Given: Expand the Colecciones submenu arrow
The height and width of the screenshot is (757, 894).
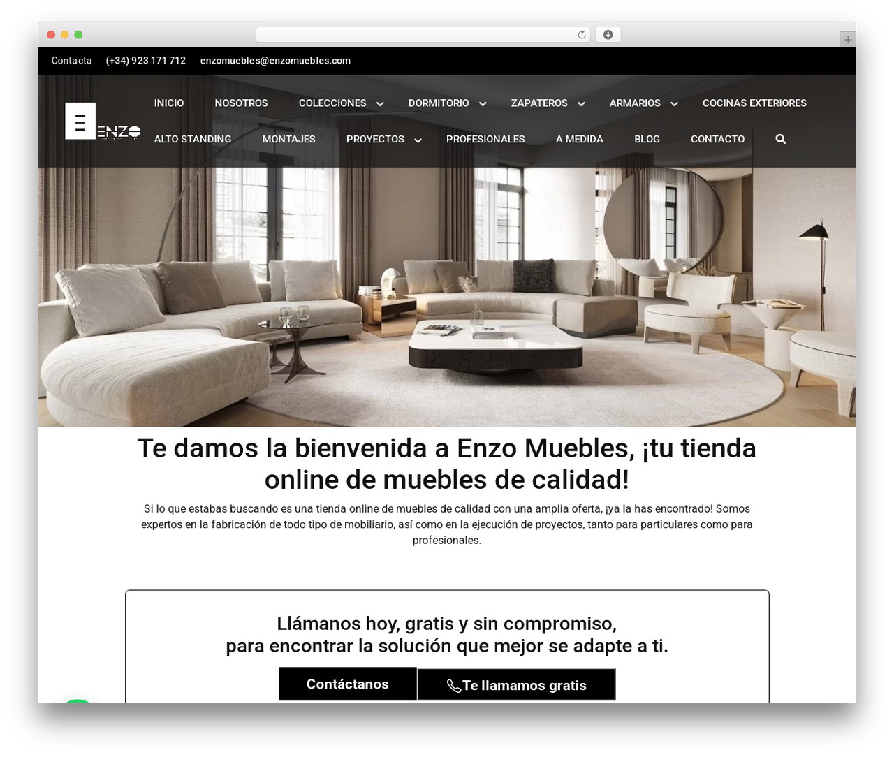Looking at the screenshot, I should [x=380, y=103].
